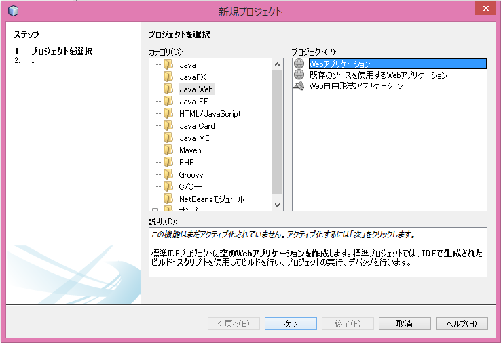The height and width of the screenshot is (343, 501).
Task: Select the Java Card category
Action: pos(197,125)
